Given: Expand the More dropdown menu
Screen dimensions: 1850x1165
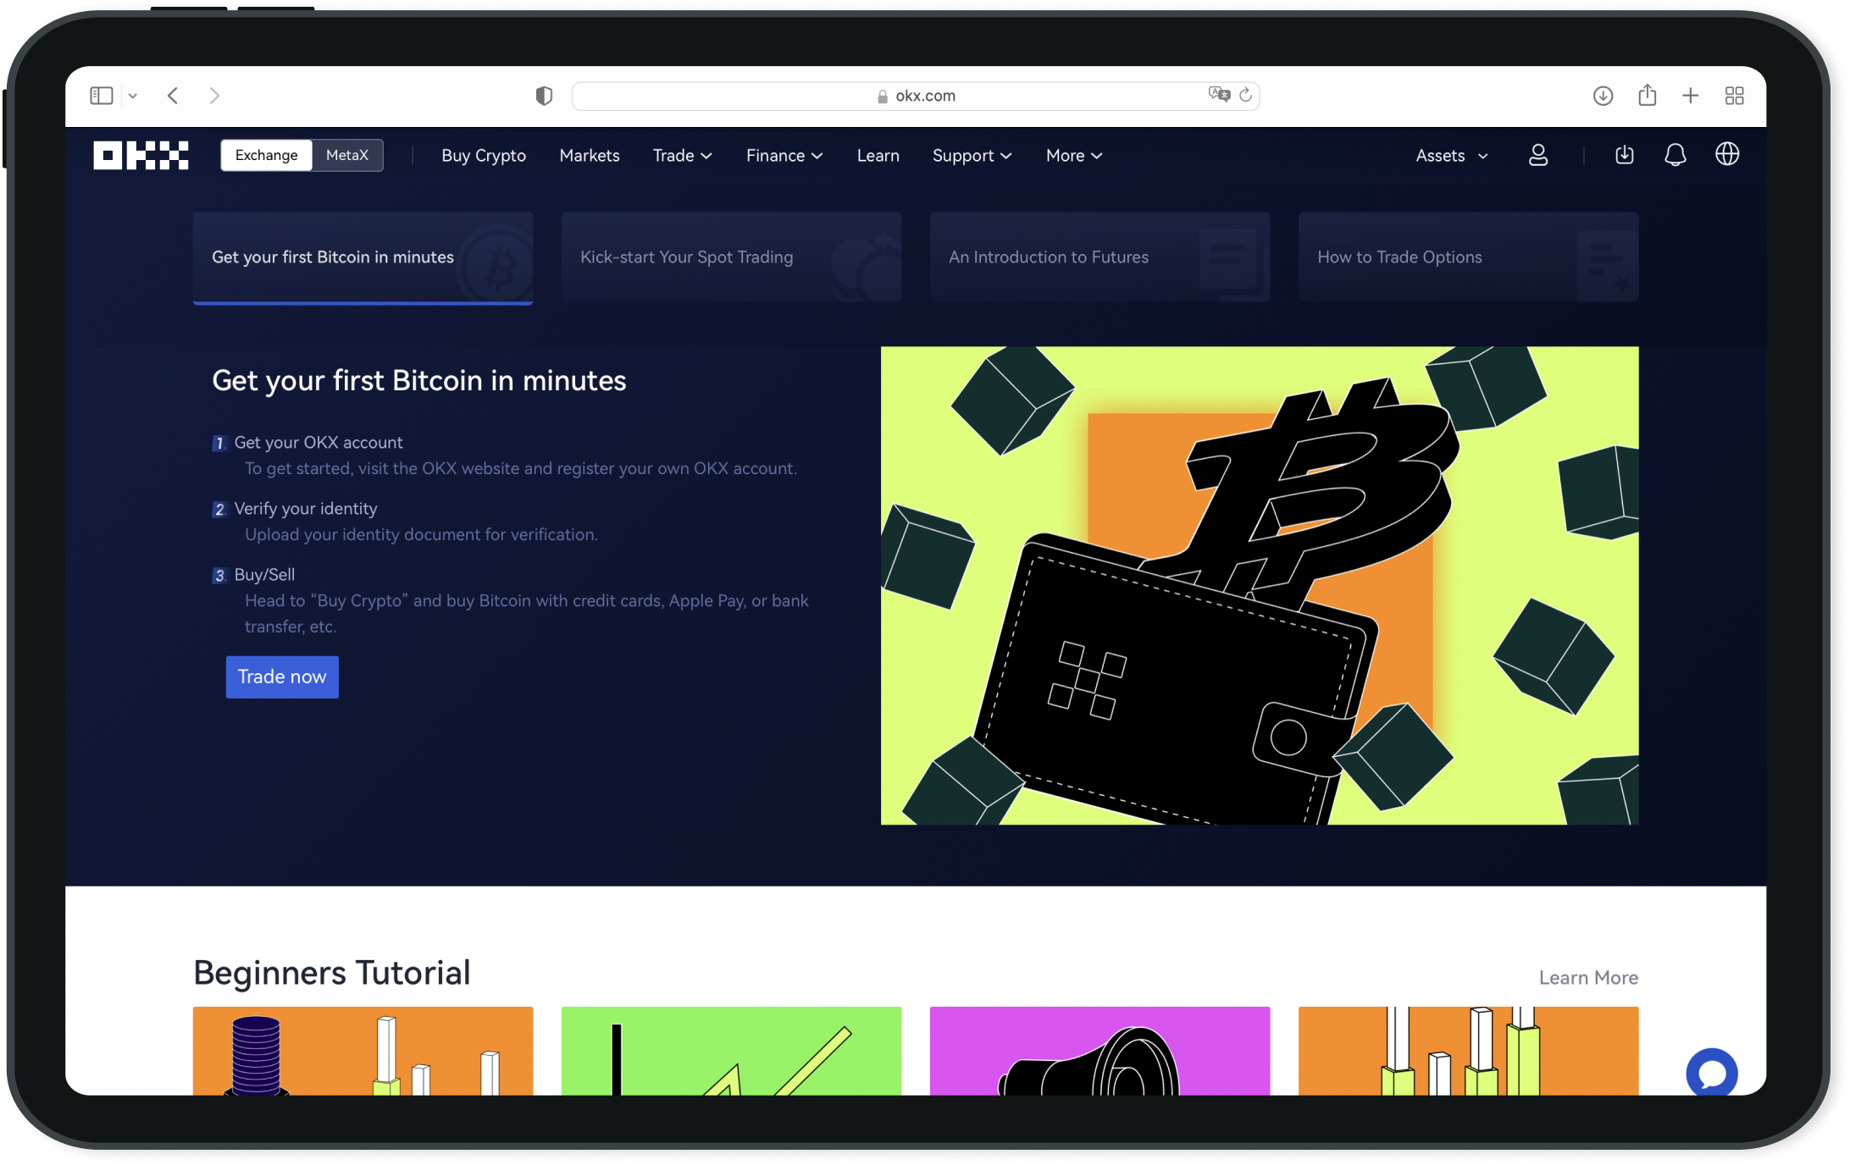Looking at the screenshot, I should (x=1074, y=156).
